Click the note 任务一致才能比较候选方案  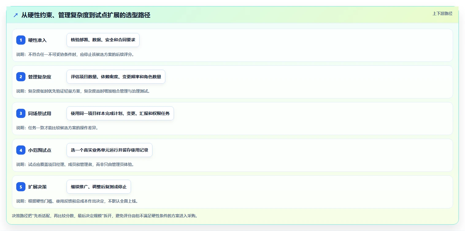57,128
